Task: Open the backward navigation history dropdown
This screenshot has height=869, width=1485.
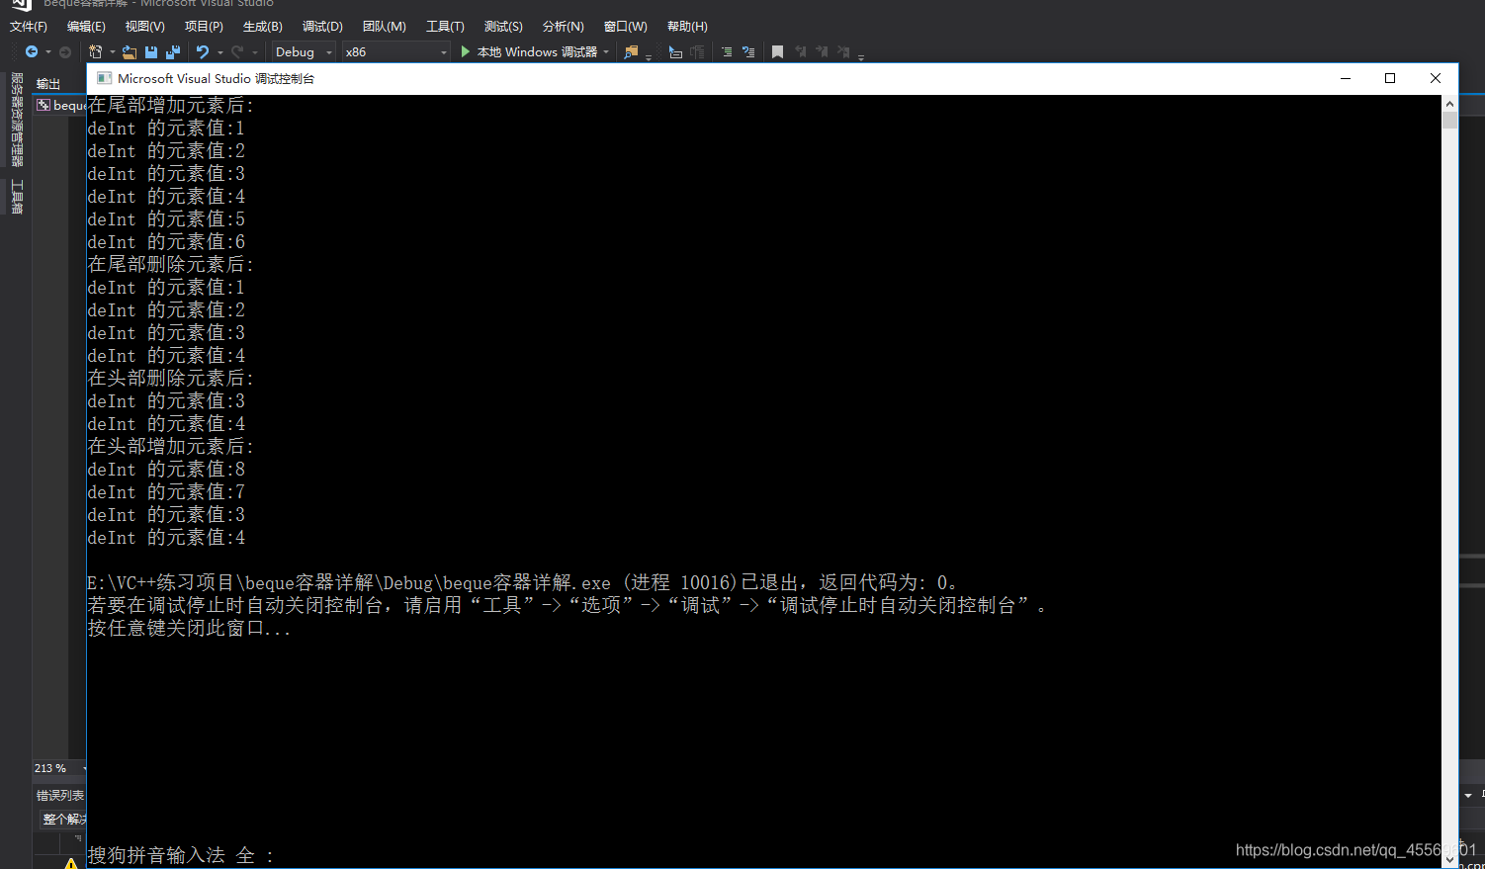Action: pyautogui.click(x=47, y=51)
